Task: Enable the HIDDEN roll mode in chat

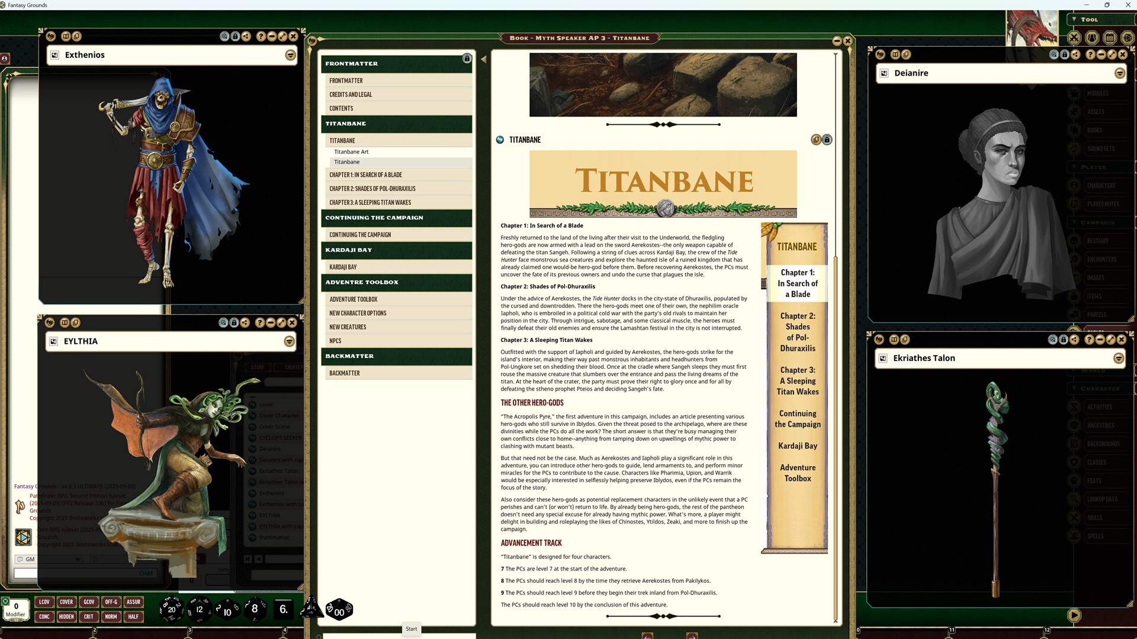Action: [x=66, y=617]
